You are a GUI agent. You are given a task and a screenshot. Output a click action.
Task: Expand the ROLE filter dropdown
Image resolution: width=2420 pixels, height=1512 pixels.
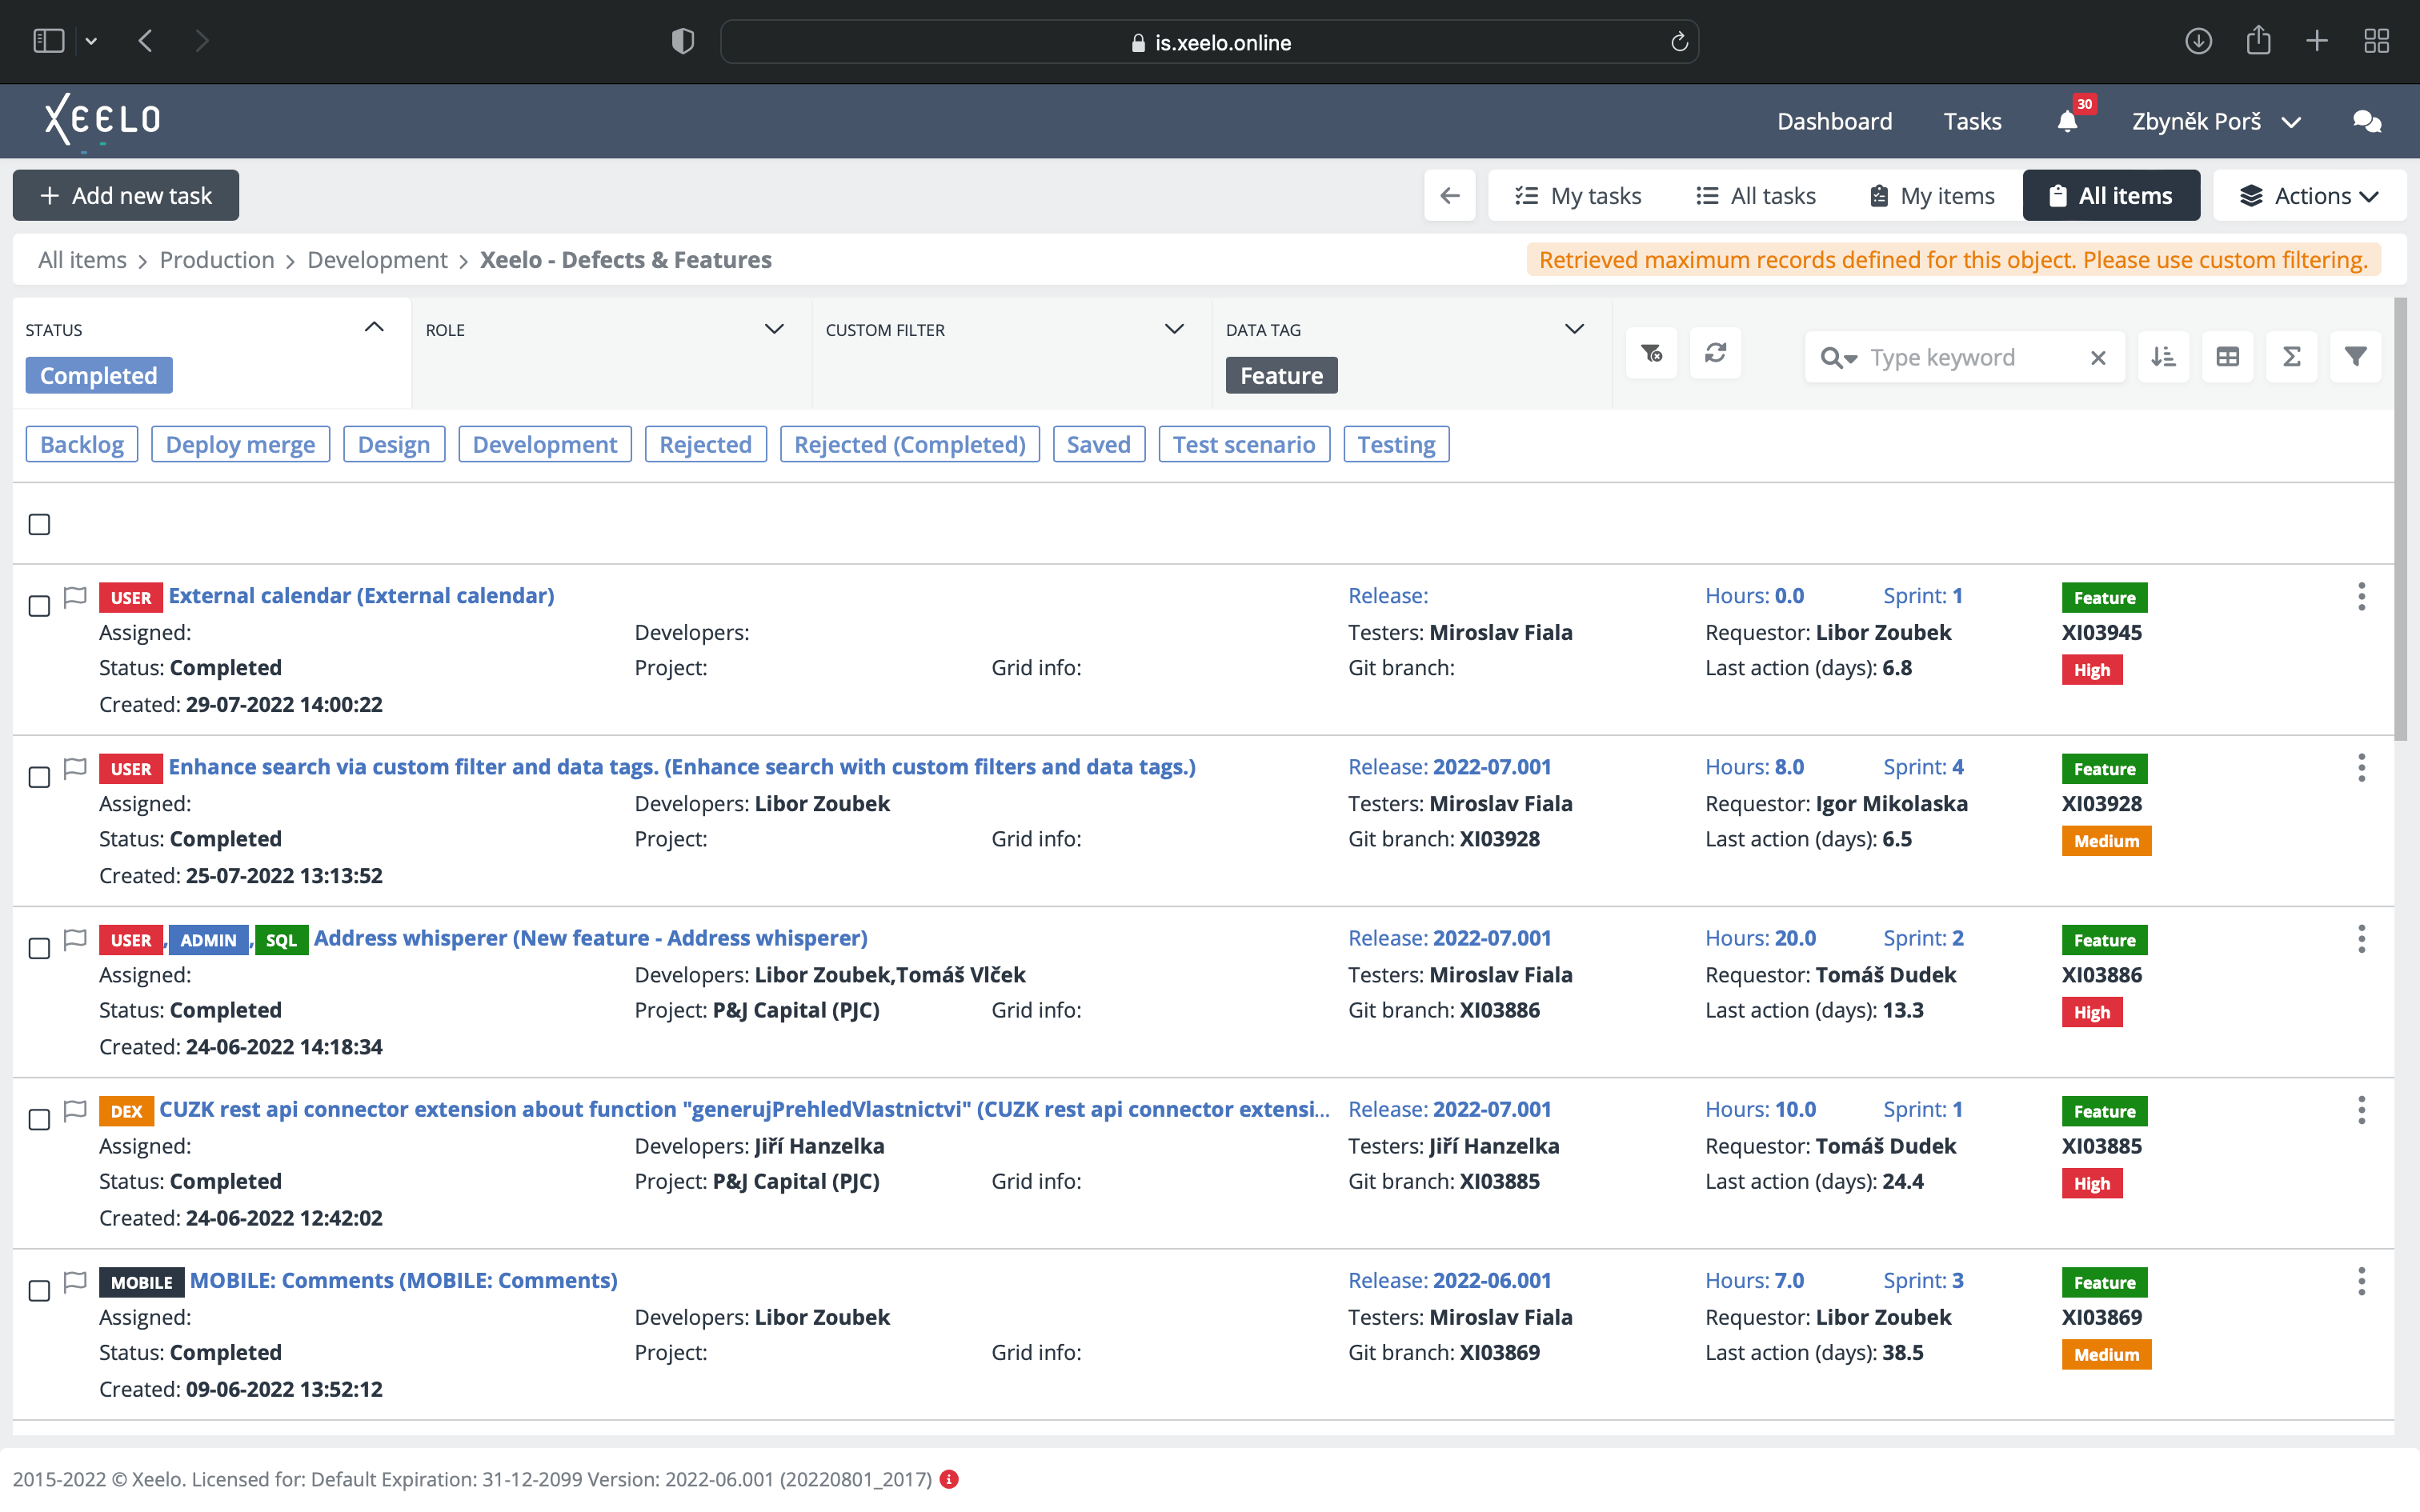(x=774, y=328)
